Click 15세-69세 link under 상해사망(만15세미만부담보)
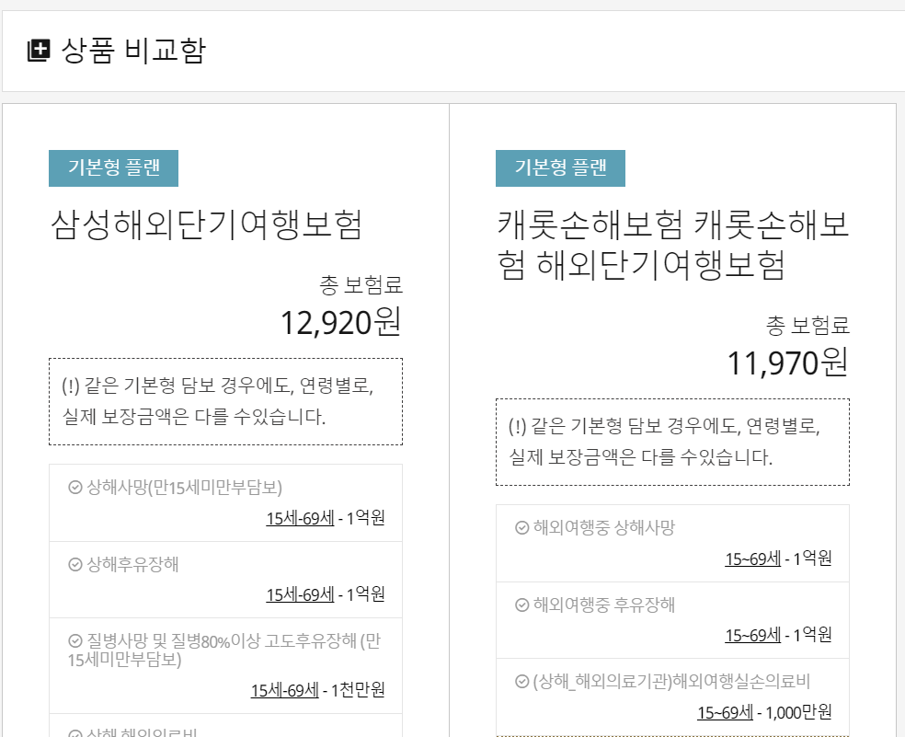 [x=300, y=518]
